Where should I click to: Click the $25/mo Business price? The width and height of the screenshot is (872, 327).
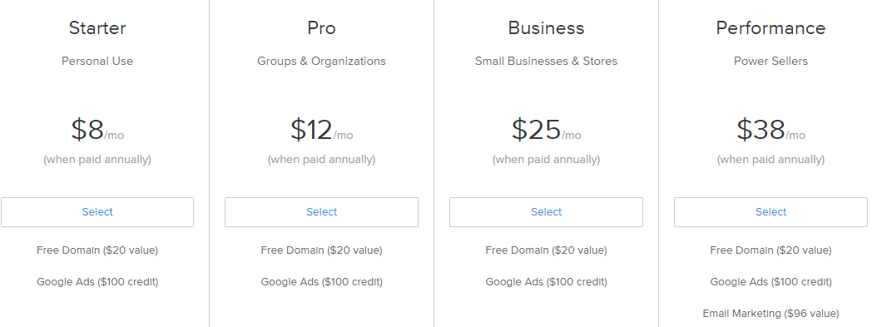point(546,130)
